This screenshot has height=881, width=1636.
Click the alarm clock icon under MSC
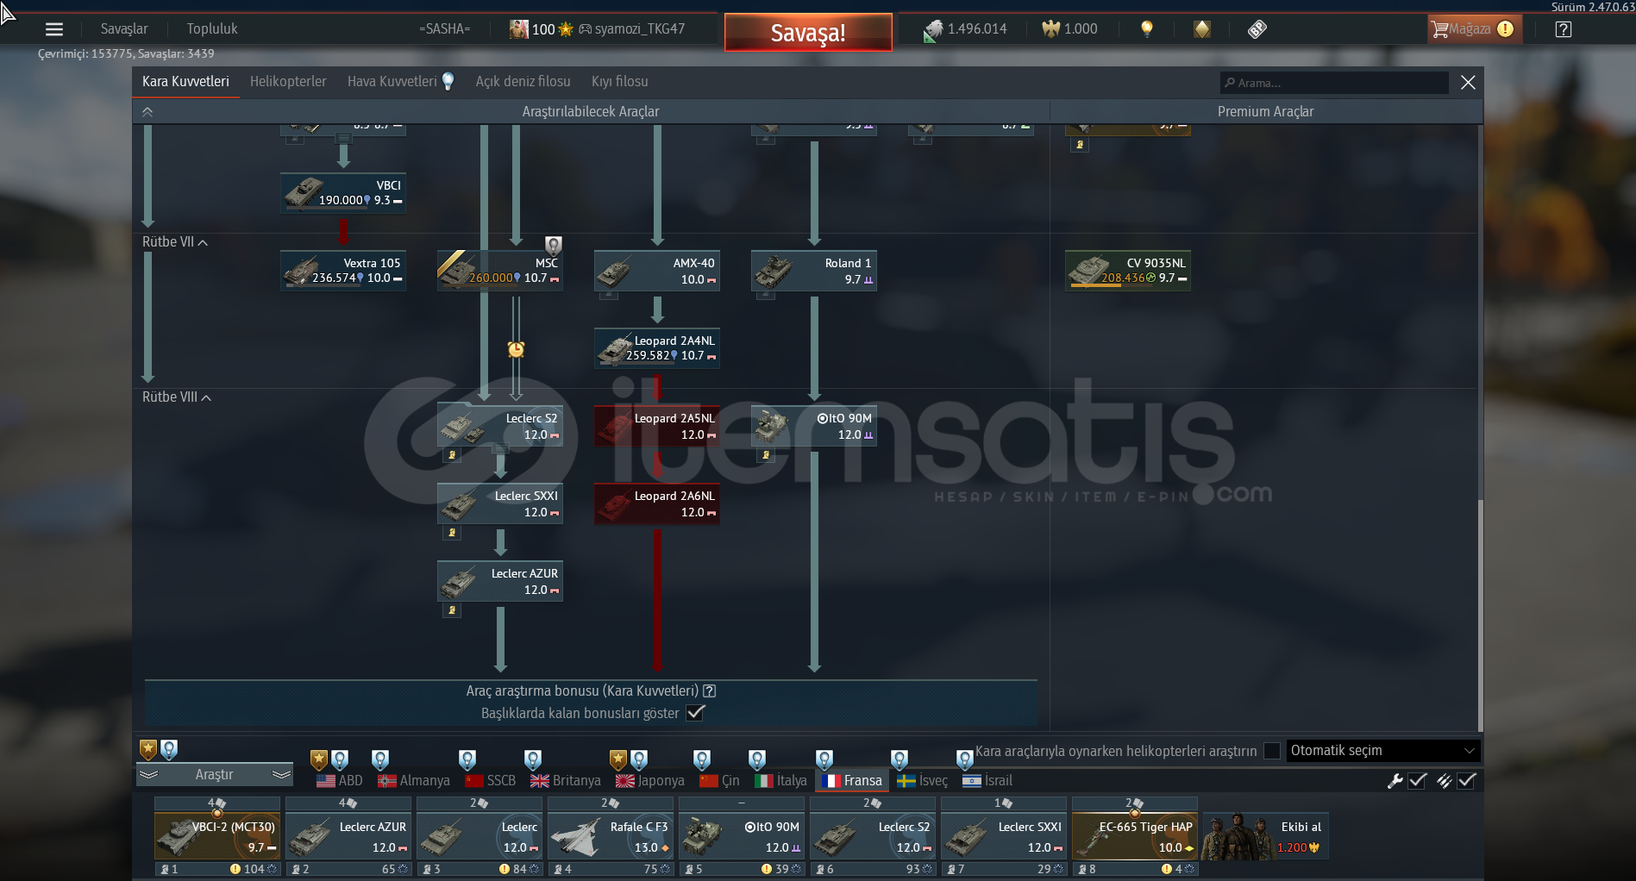coord(516,348)
